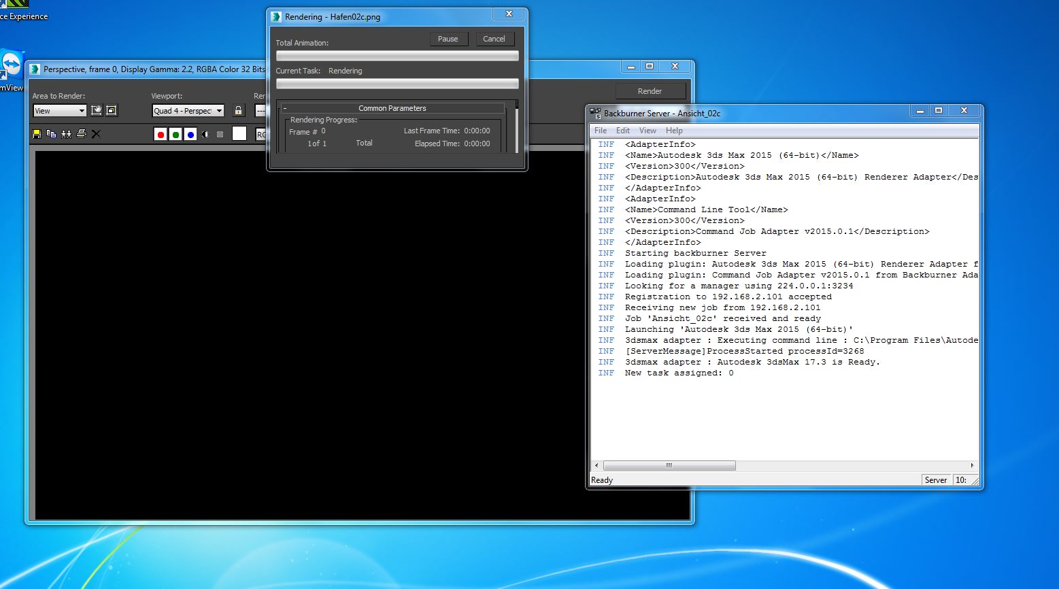This screenshot has width=1059, height=589.
Task: Click the '[ServerMessage]ProcessStarted processId=3268' log line
Action: click(745, 351)
